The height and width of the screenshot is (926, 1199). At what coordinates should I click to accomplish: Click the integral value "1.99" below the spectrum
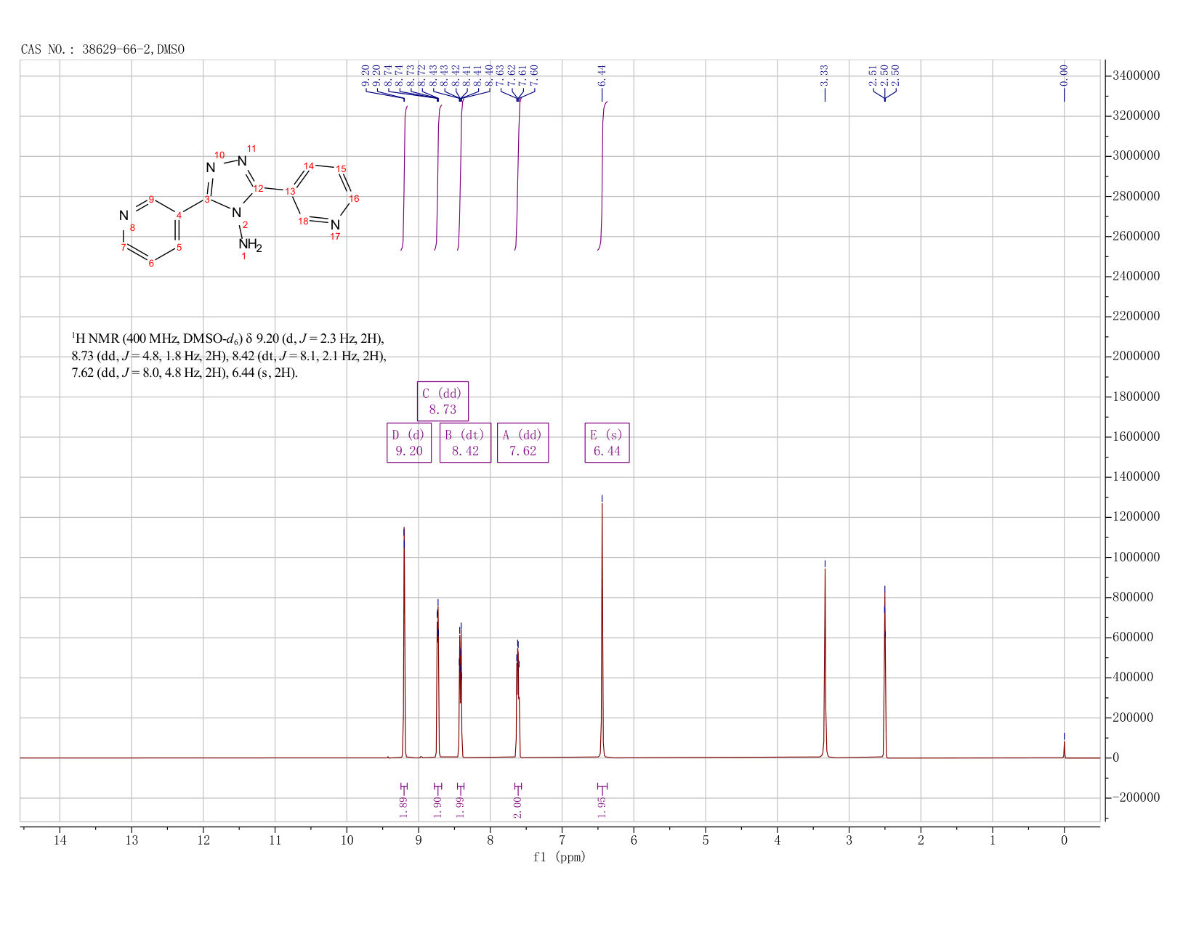[x=460, y=806]
